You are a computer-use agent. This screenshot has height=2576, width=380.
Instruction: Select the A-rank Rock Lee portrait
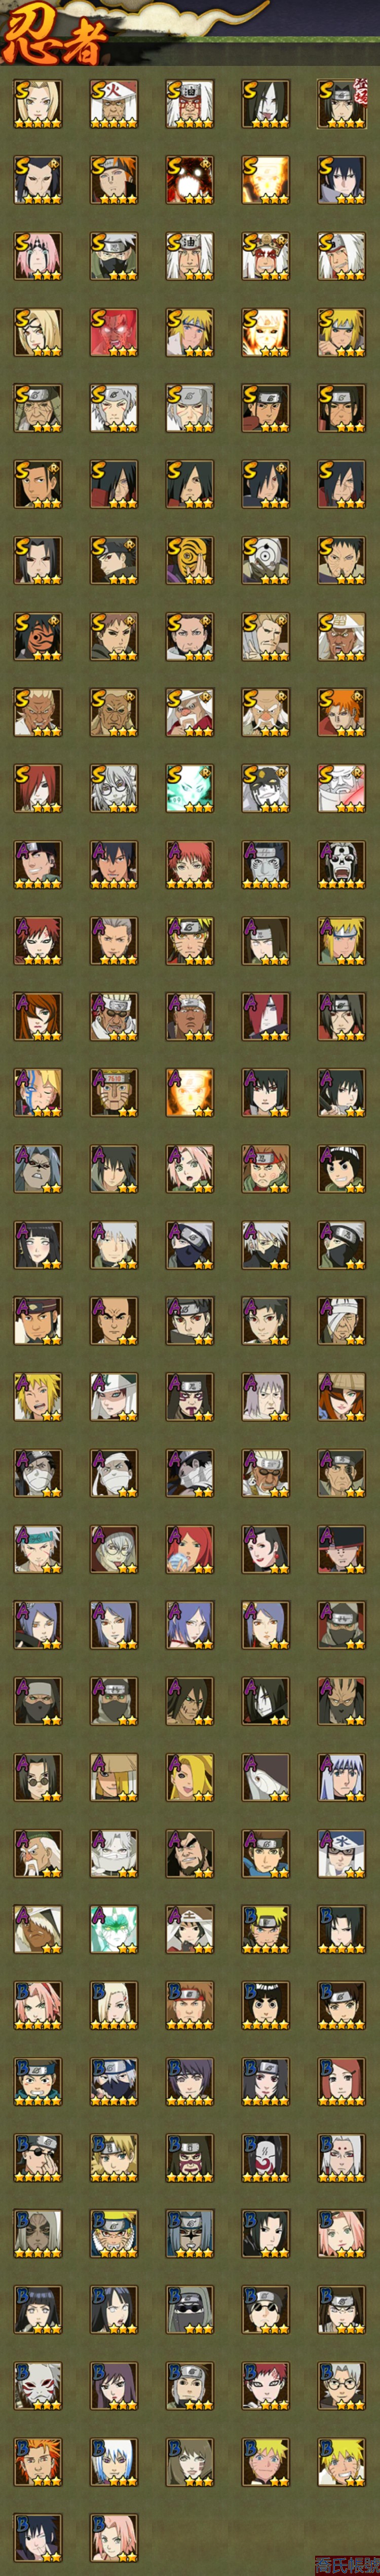tap(342, 1168)
